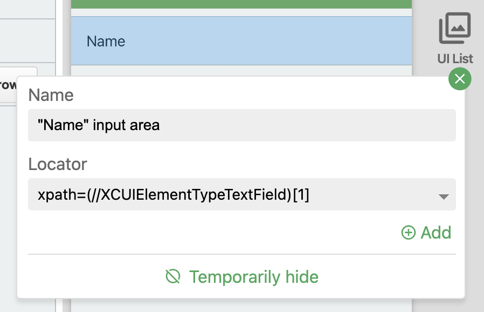Click the left sidebar panel's top section

pyautogui.click(x=27, y=9)
